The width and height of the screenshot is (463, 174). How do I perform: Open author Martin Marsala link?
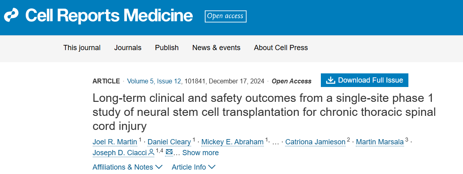pyautogui.click(x=379, y=142)
